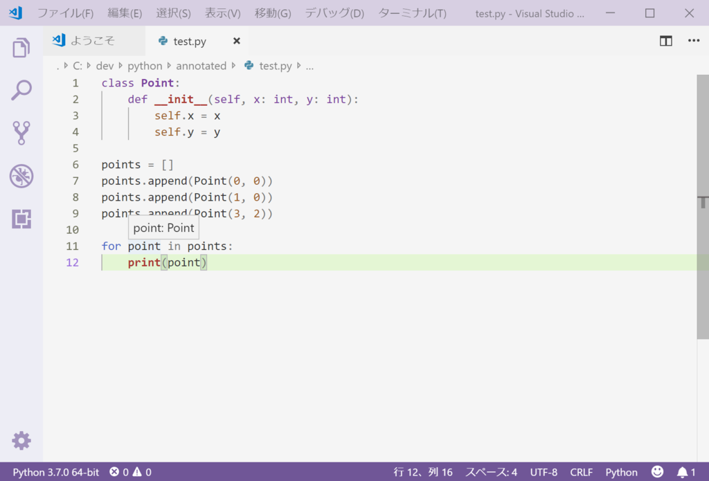The width and height of the screenshot is (709, 481).
Task: Click the for keyword on line 11
Action: (111, 246)
